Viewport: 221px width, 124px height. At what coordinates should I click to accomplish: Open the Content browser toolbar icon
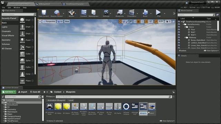[x=84, y=13]
